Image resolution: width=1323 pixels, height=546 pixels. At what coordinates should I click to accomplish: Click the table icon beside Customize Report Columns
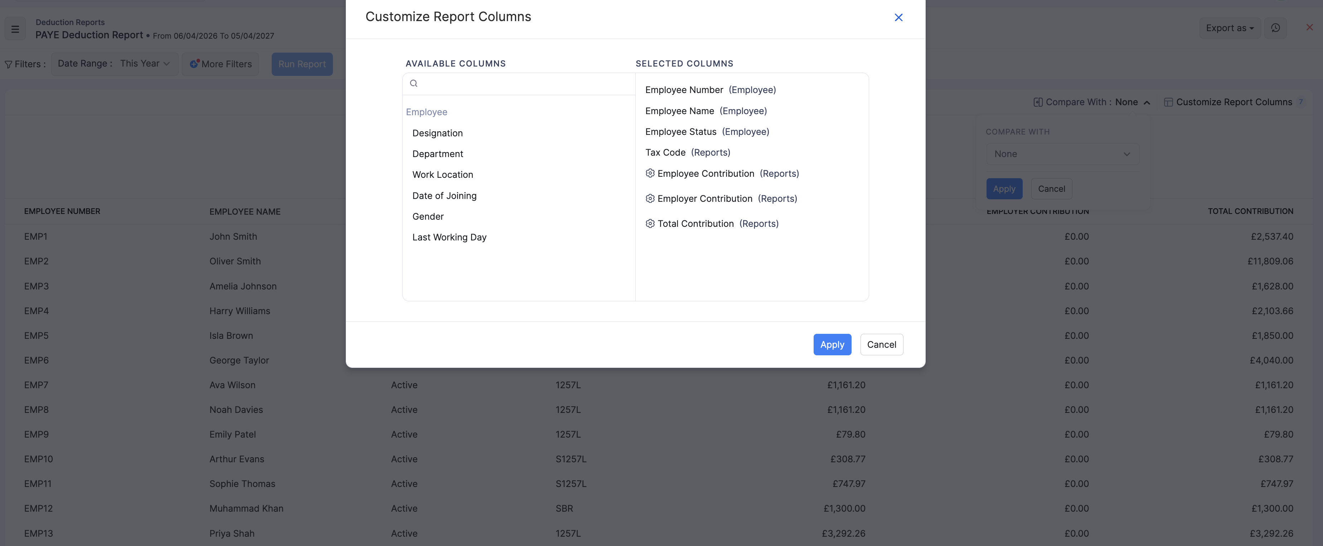pos(1168,102)
